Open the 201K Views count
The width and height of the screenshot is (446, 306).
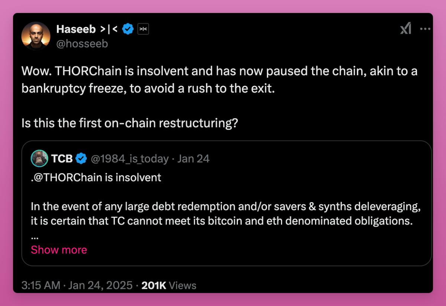point(169,285)
